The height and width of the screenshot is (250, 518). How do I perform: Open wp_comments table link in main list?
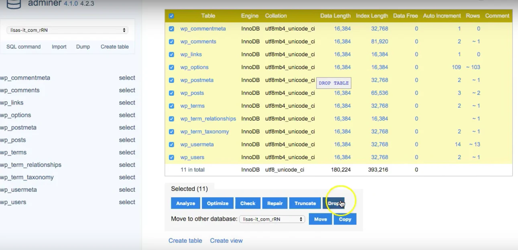coord(198,42)
